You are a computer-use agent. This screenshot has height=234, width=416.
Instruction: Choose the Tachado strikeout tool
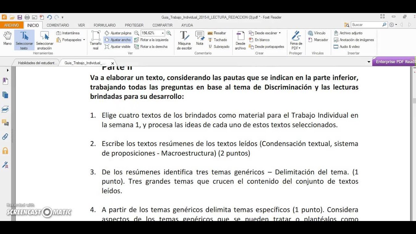(x=217, y=40)
